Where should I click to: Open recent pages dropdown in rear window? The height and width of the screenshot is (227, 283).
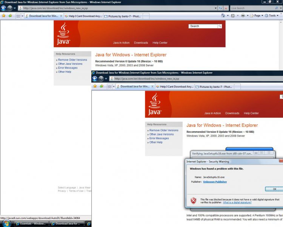[x=15, y=8]
